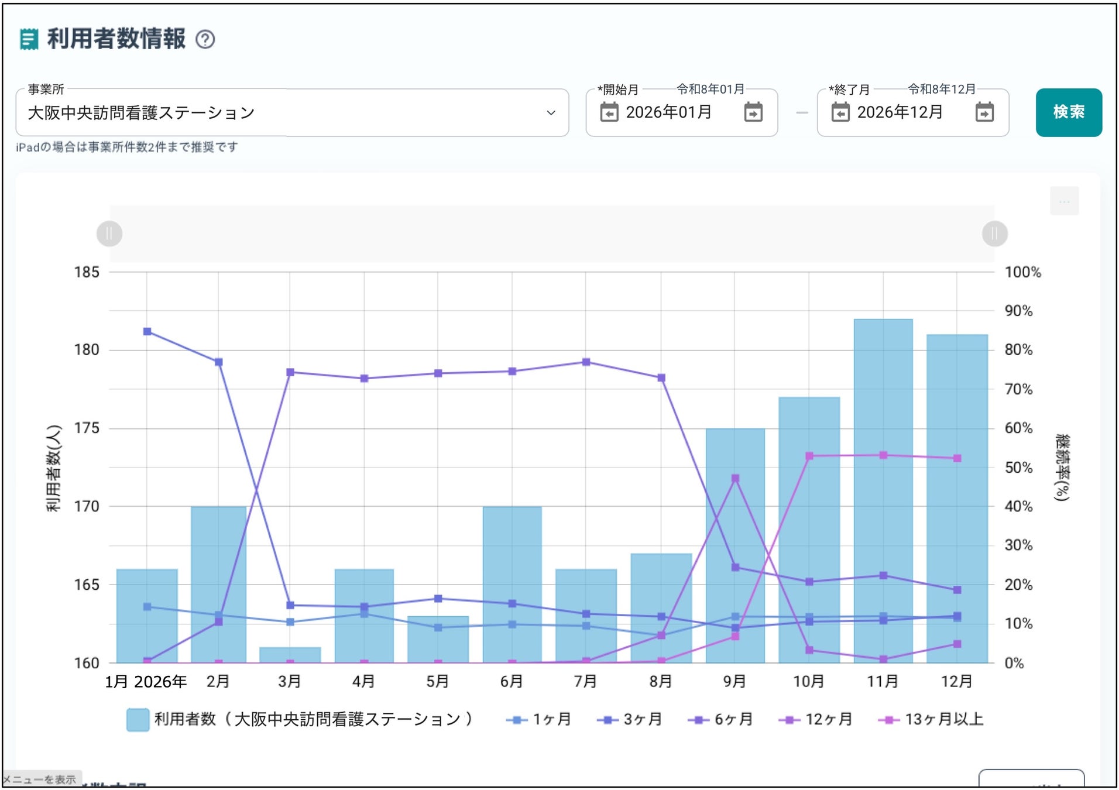
Task: Click the right range slider handle
Action: (x=994, y=234)
